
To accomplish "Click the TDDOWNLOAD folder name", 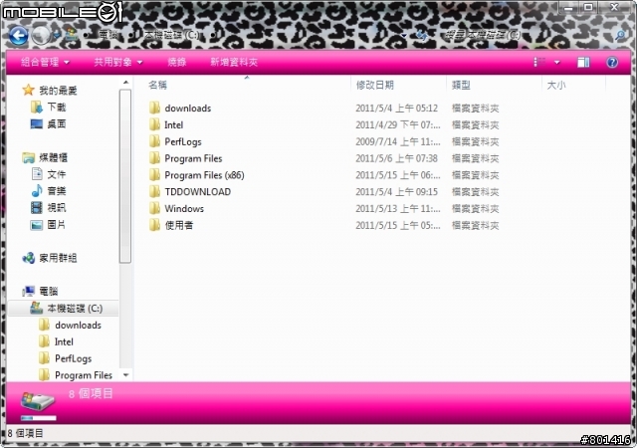I will (x=197, y=192).
